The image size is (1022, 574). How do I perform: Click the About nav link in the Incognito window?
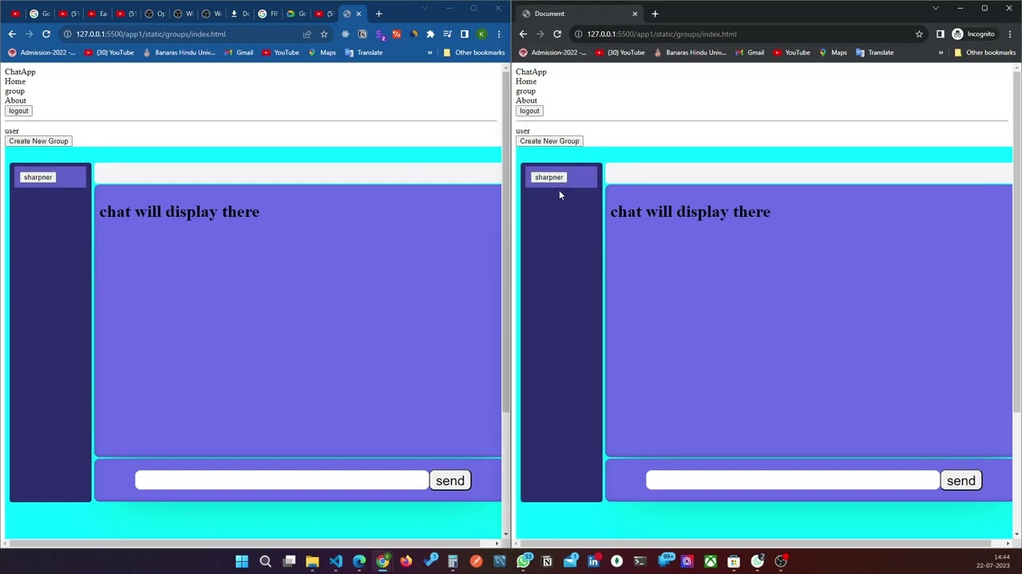pos(526,100)
